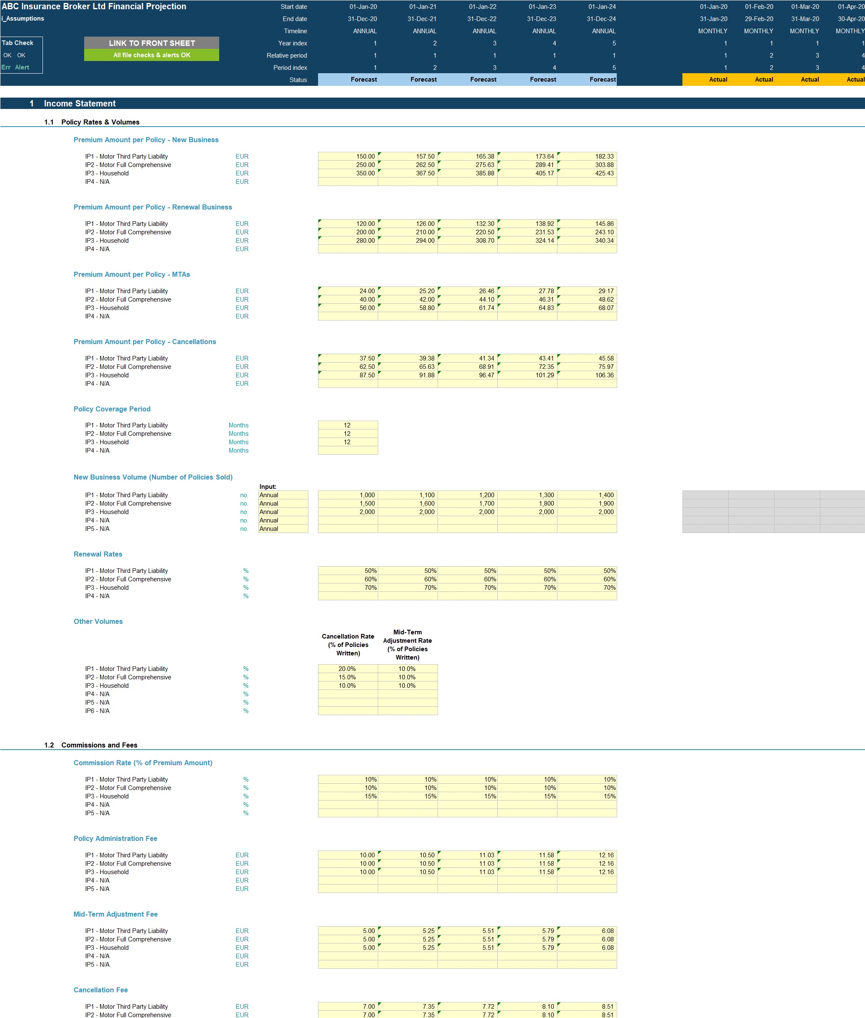The height and width of the screenshot is (1018, 865).
Task: Click the Err Alert indicator
Action: point(15,67)
